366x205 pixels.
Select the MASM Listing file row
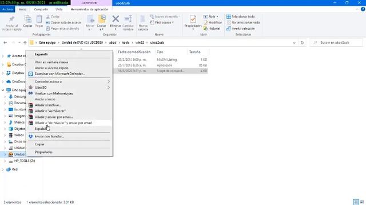click(161, 60)
